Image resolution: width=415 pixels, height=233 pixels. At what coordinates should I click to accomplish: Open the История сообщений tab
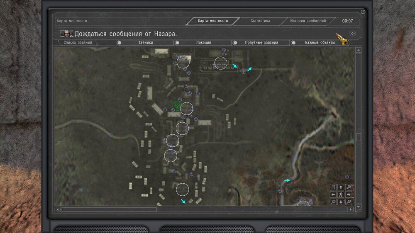(308, 21)
